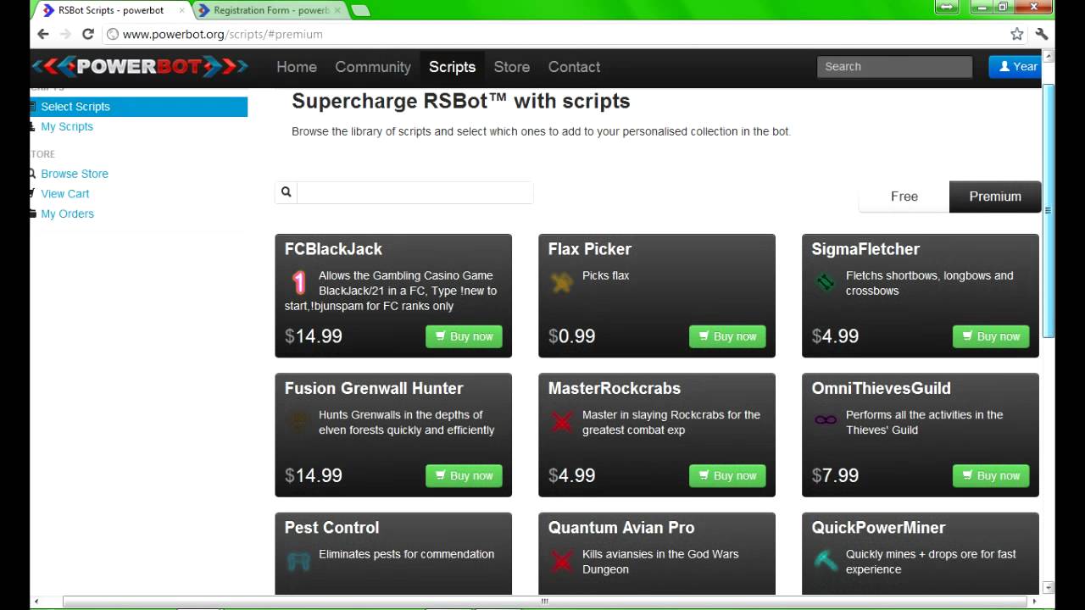Click the scroll down arrow
Screen dimensions: 1085x610
(1049, 587)
